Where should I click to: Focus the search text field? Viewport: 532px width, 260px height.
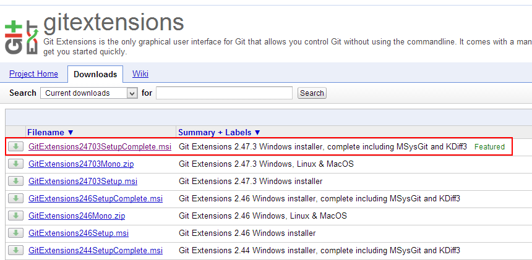click(224, 93)
